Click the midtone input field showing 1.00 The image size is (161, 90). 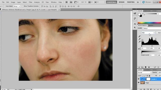point(152,48)
